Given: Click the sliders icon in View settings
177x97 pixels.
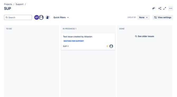Looking at the screenshot, I should tap(155, 17).
